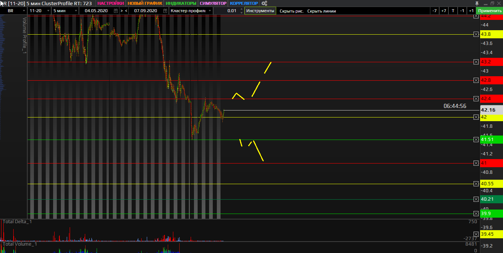The height and width of the screenshot is (253, 503).
Task: Click the countdown timer 06:44:56
Action: pyautogui.click(x=455, y=106)
